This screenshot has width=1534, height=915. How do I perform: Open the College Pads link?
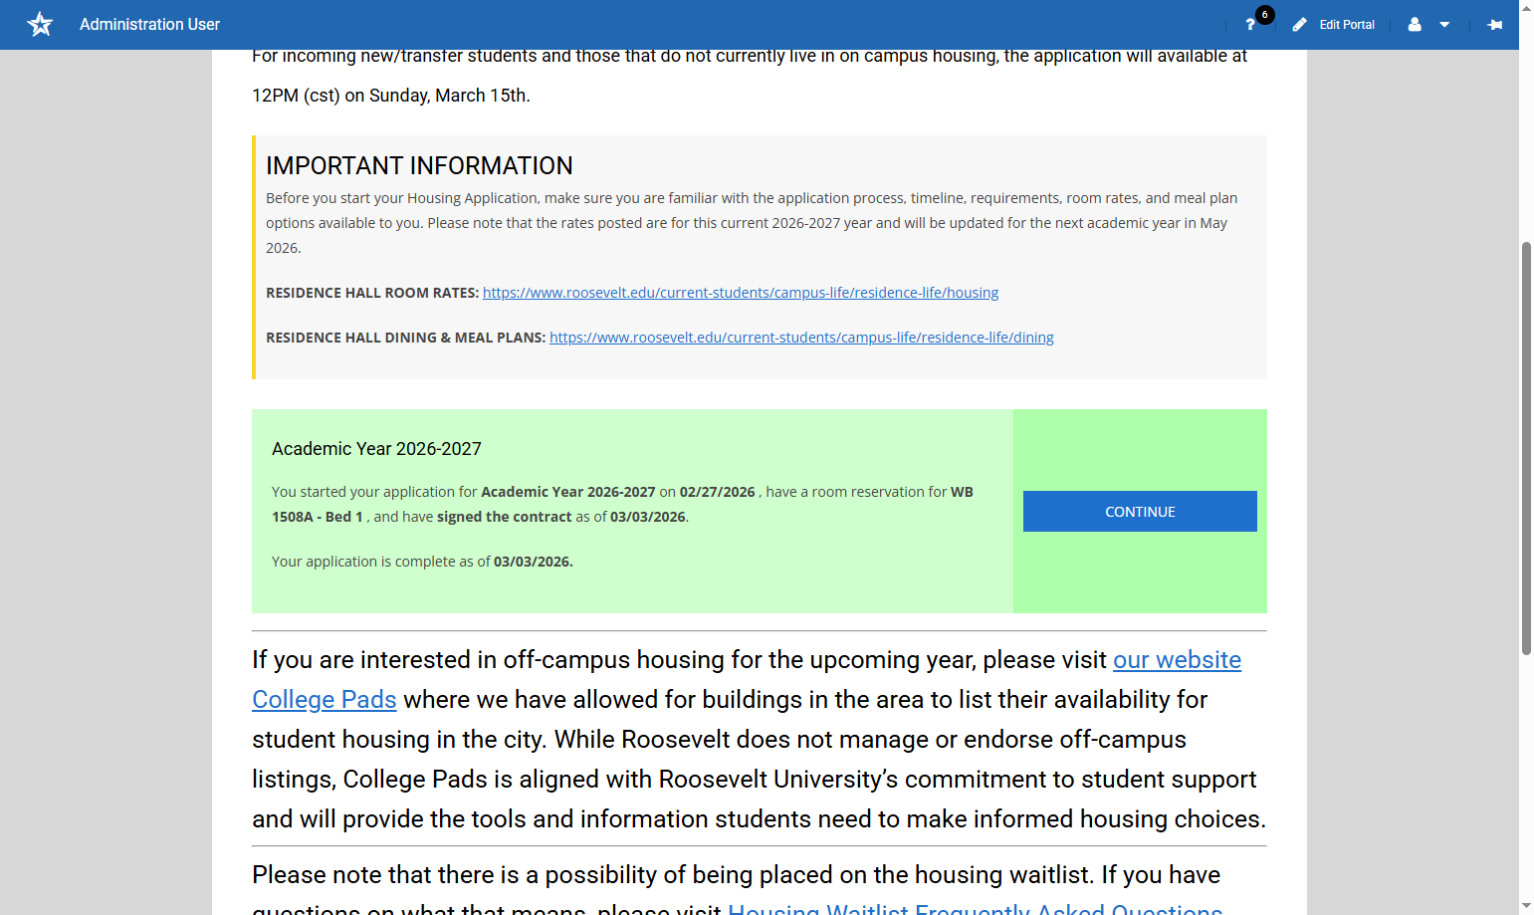(325, 700)
